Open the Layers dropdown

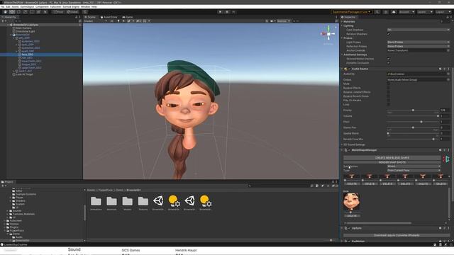425,12
